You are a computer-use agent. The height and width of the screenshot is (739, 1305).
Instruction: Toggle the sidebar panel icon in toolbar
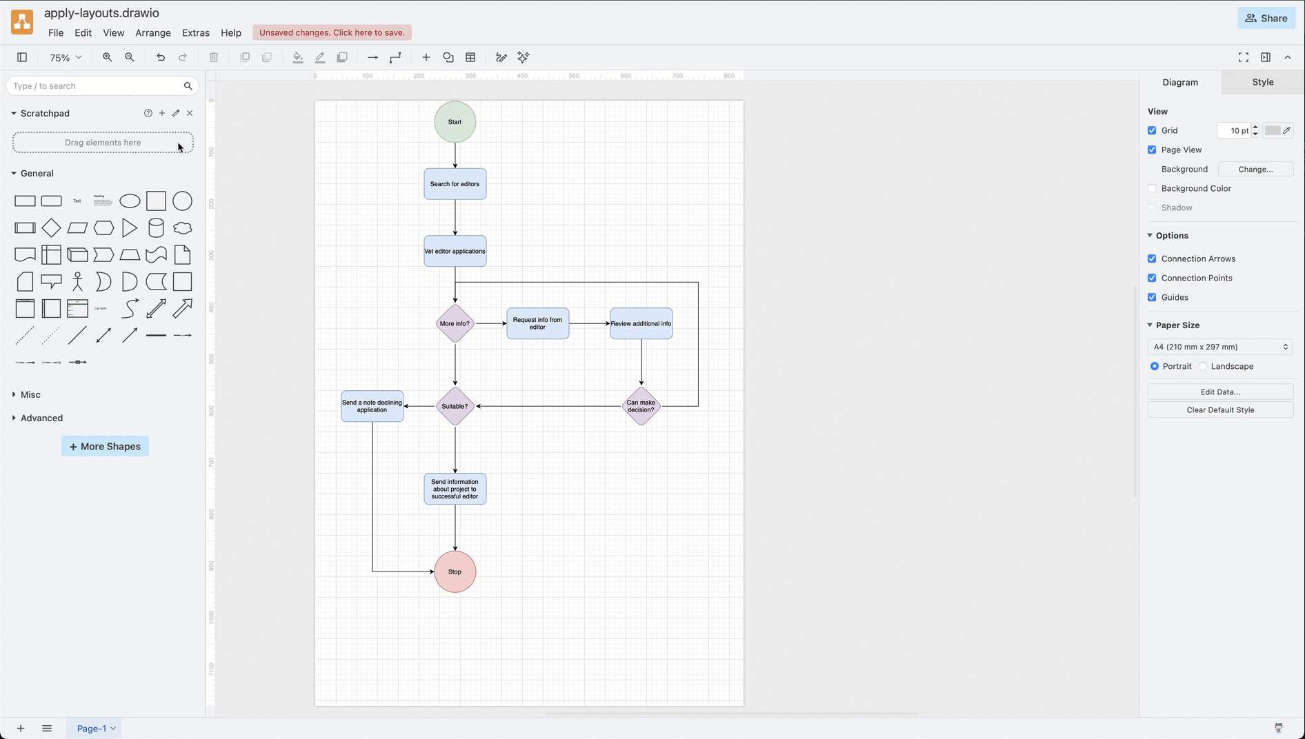click(22, 57)
